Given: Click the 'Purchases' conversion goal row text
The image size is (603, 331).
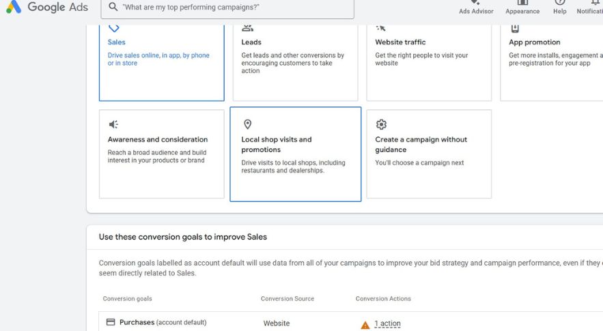Looking at the screenshot, I should click(x=163, y=322).
